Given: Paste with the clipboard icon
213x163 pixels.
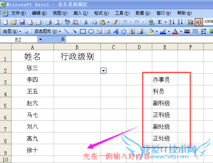Looking at the screenshot, I should coord(103,22).
